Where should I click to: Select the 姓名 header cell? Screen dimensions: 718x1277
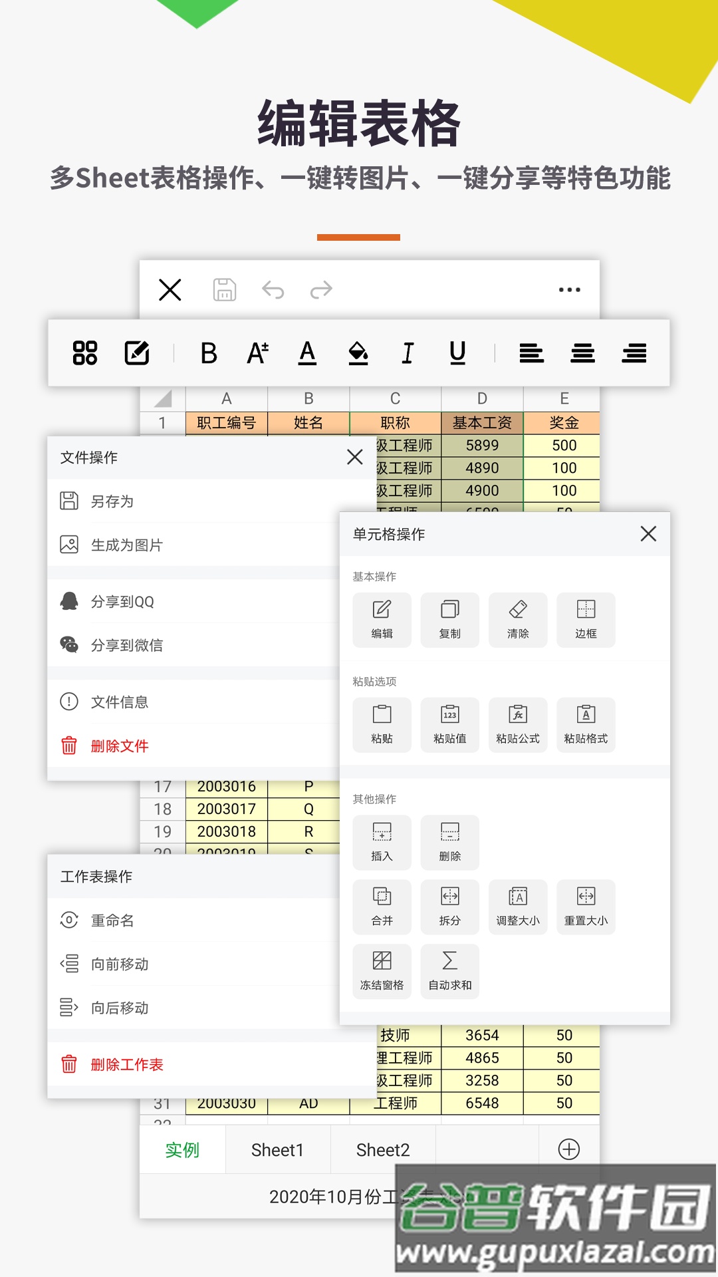pos(308,423)
